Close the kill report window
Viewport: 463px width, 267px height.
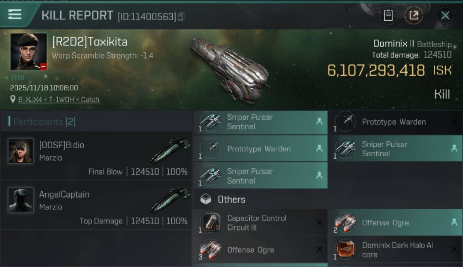pos(445,15)
